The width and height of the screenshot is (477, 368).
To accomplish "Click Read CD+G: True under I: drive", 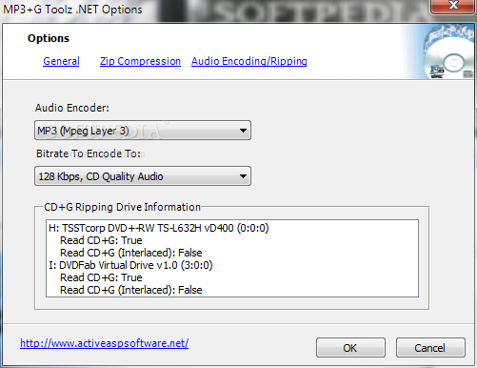I will [x=101, y=277].
